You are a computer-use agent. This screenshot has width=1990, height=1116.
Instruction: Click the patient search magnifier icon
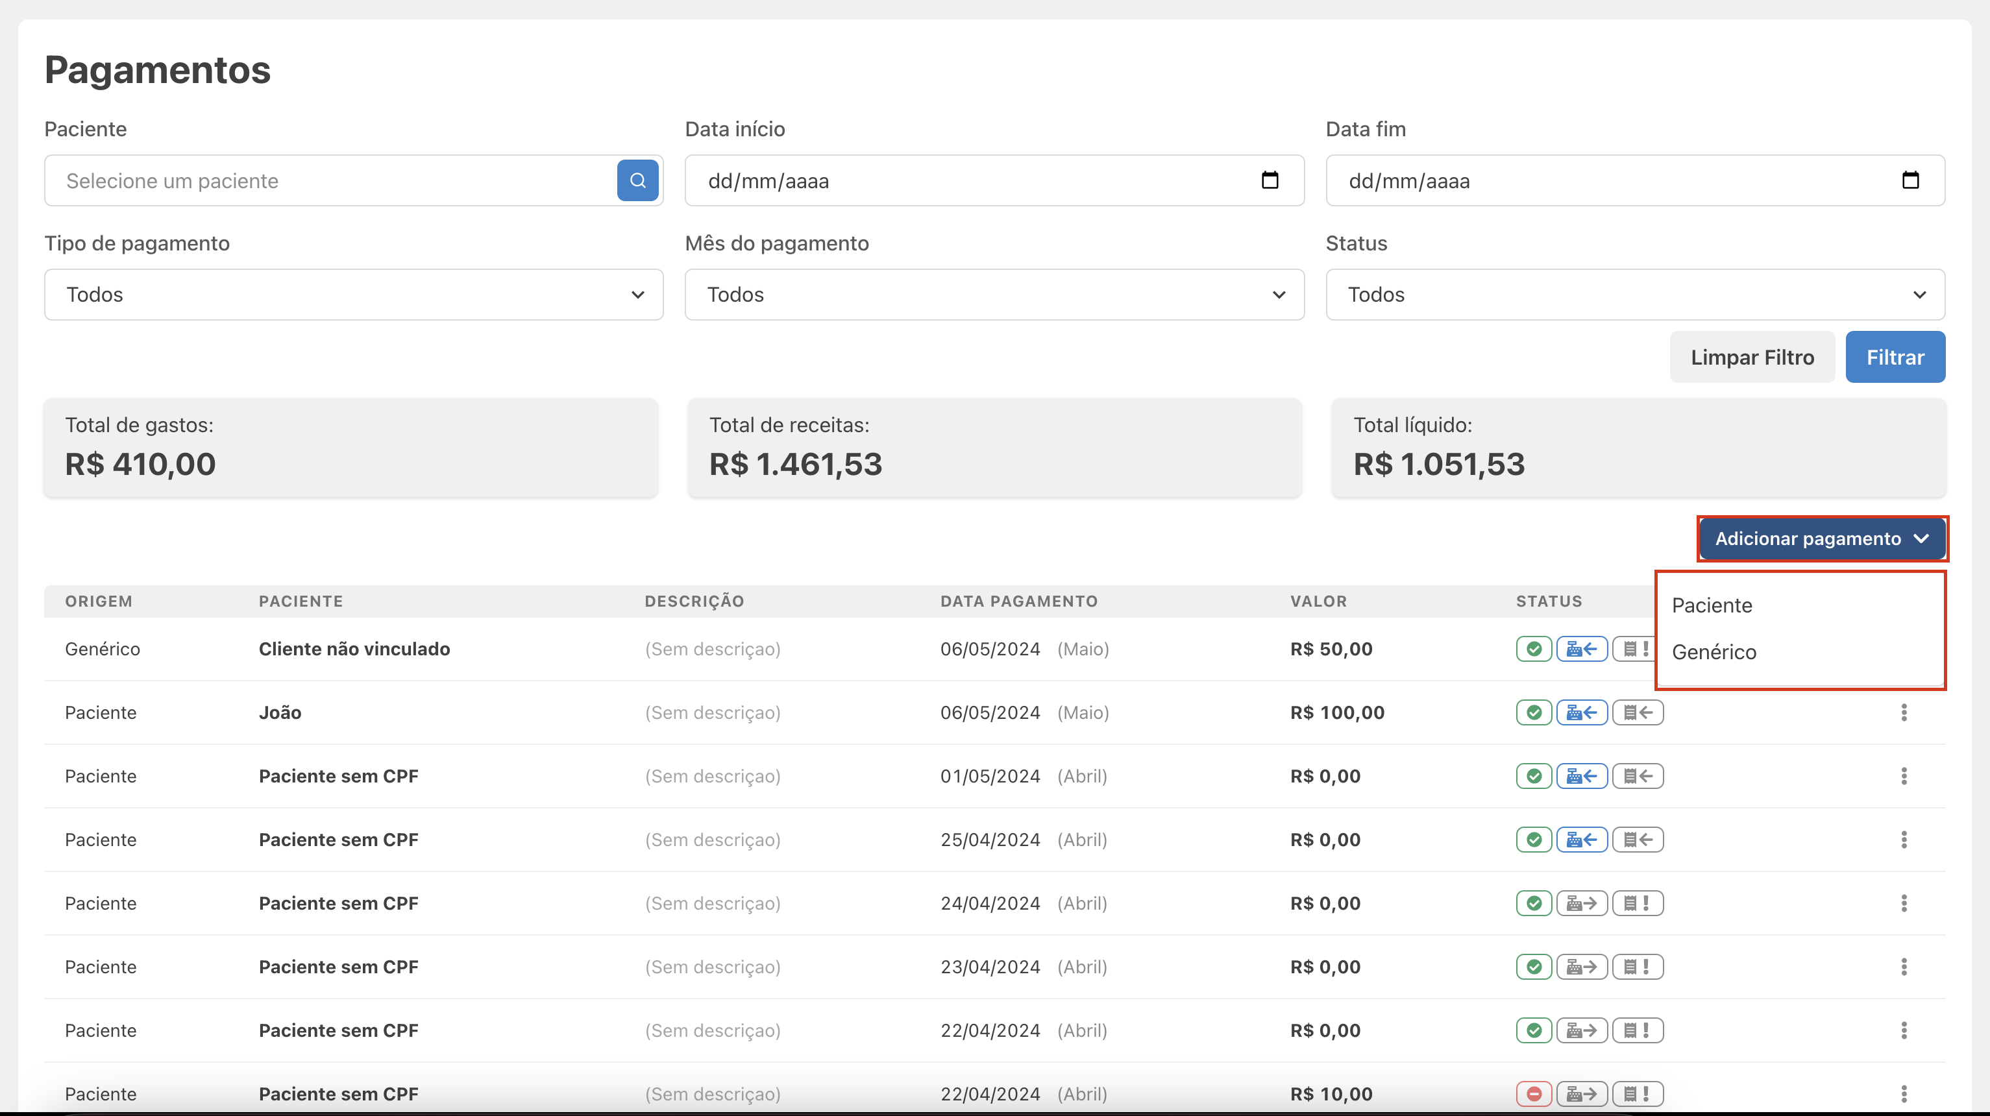pos(637,180)
